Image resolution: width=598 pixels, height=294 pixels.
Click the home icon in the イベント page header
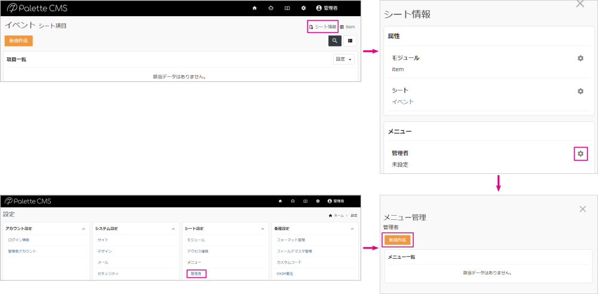coord(255,8)
